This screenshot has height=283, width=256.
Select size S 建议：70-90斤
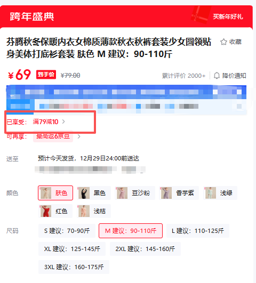[67, 231]
